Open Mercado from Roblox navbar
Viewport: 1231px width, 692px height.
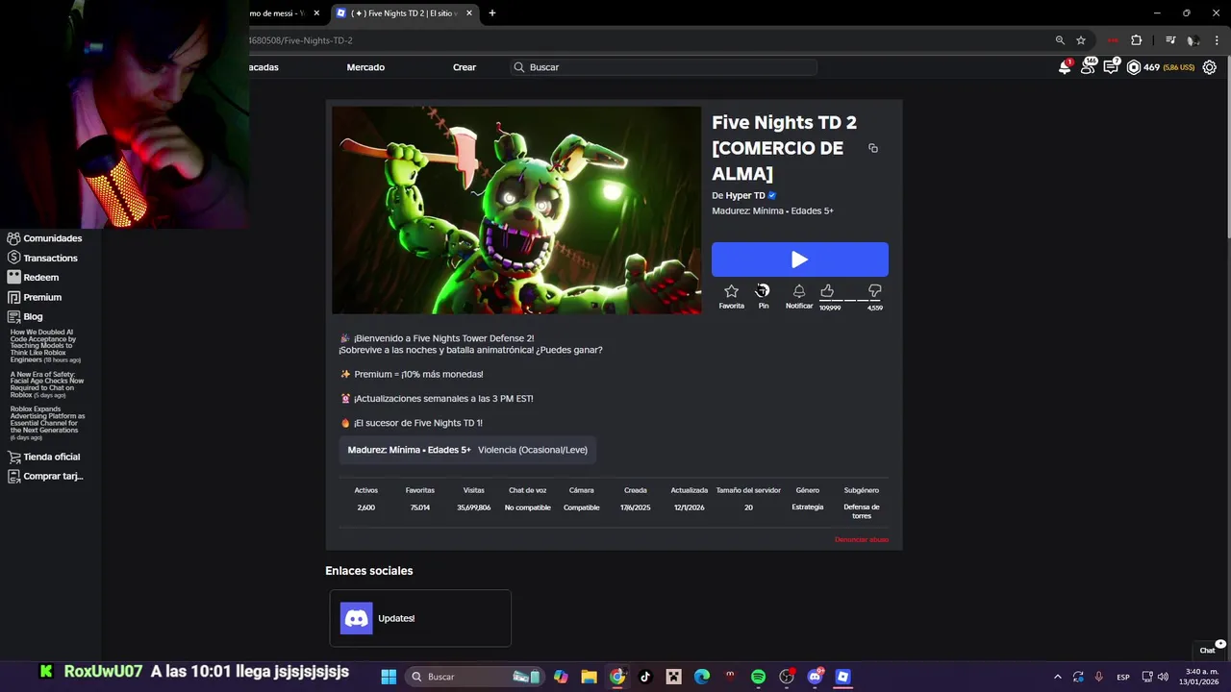[x=365, y=67]
